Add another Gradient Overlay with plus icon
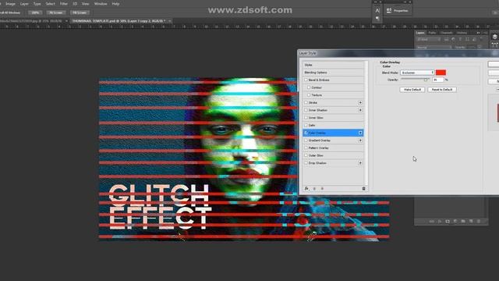 [360, 140]
